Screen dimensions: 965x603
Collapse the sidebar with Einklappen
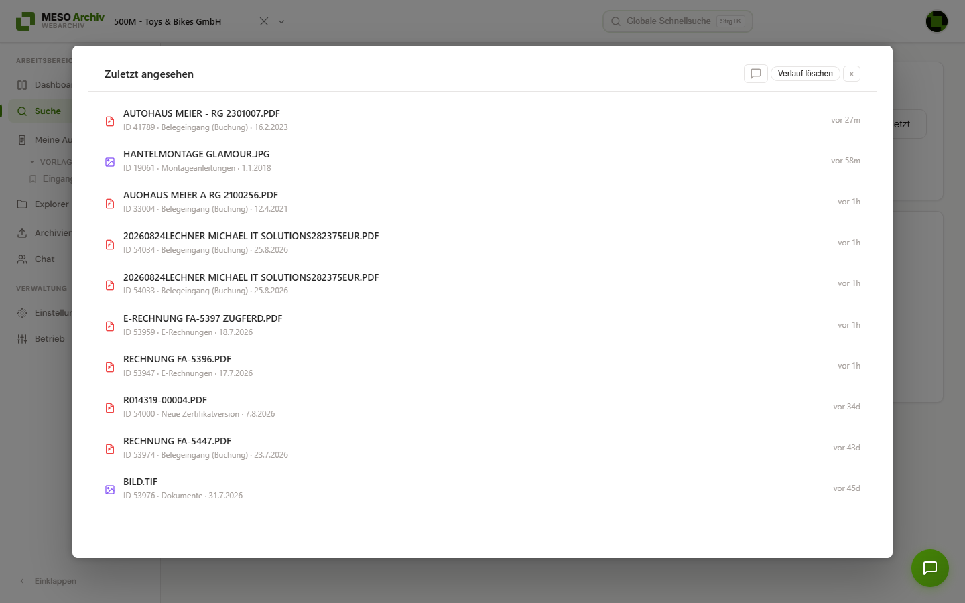pos(48,581)
